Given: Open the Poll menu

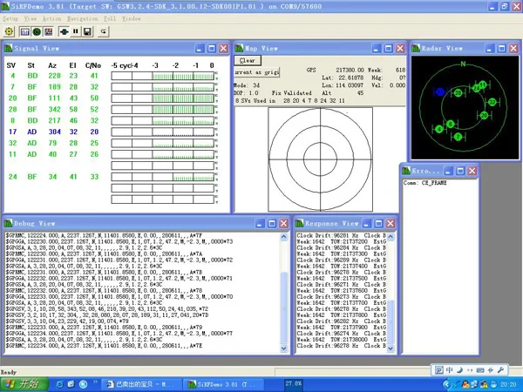Looking at the screenshot, I should (x=110, y=18).
